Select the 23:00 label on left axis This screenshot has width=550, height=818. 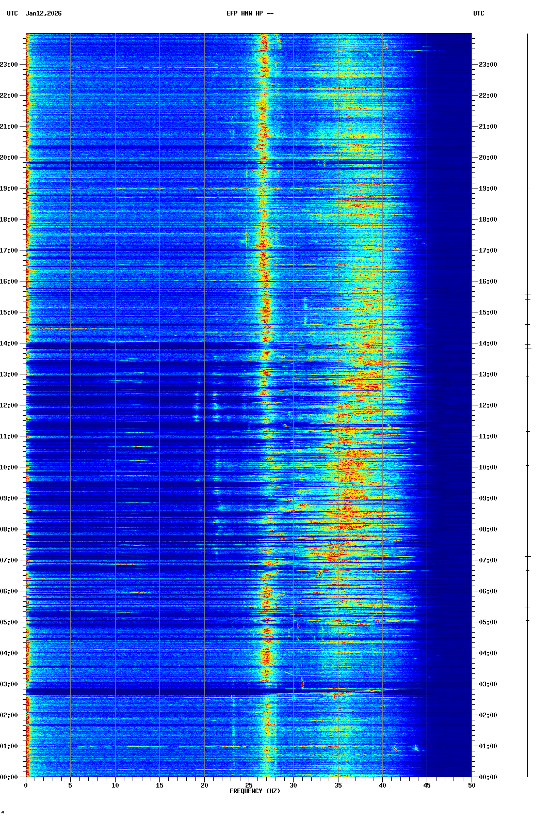tap(9, 65)
